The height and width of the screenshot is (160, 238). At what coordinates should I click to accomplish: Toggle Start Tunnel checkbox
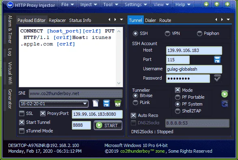[x=22, y=122]
